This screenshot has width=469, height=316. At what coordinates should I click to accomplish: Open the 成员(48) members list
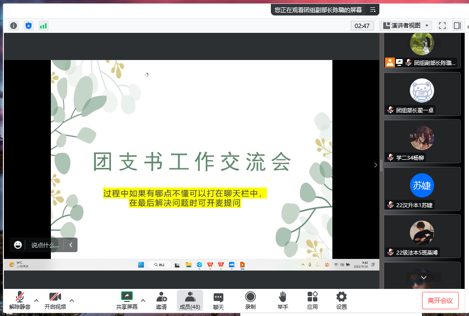tap(190, 300)
